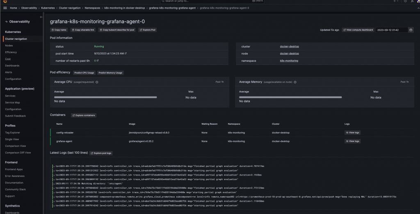Open Service Map in sidebar
420x214 pixels.
(x=12, y=103)
